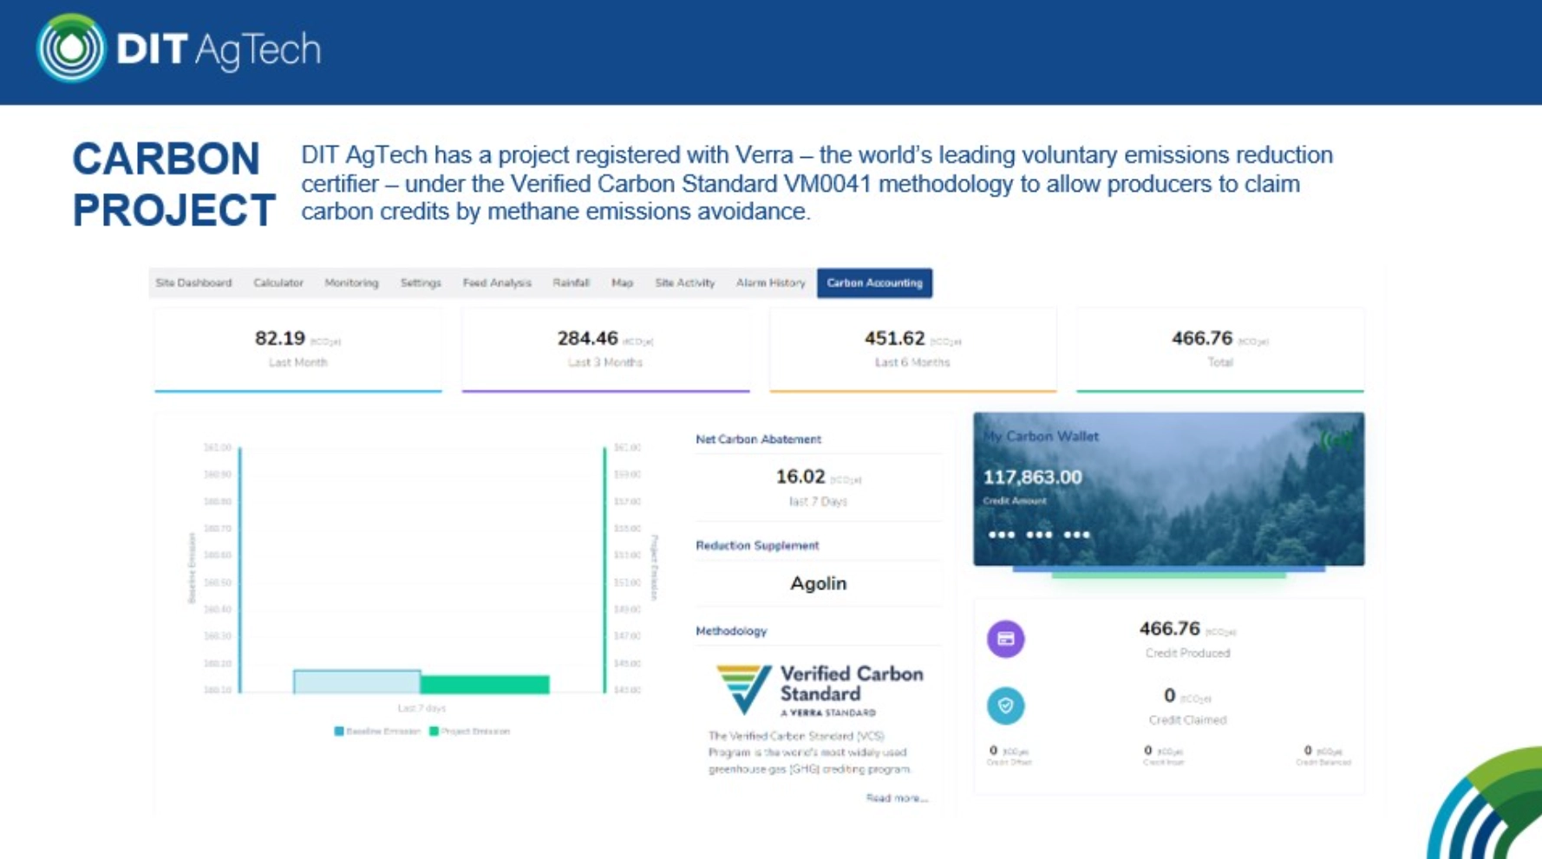1542x859 pixels.
Task: Click the light blue Baseline Emission bar
Action: (x=356, y=682)
